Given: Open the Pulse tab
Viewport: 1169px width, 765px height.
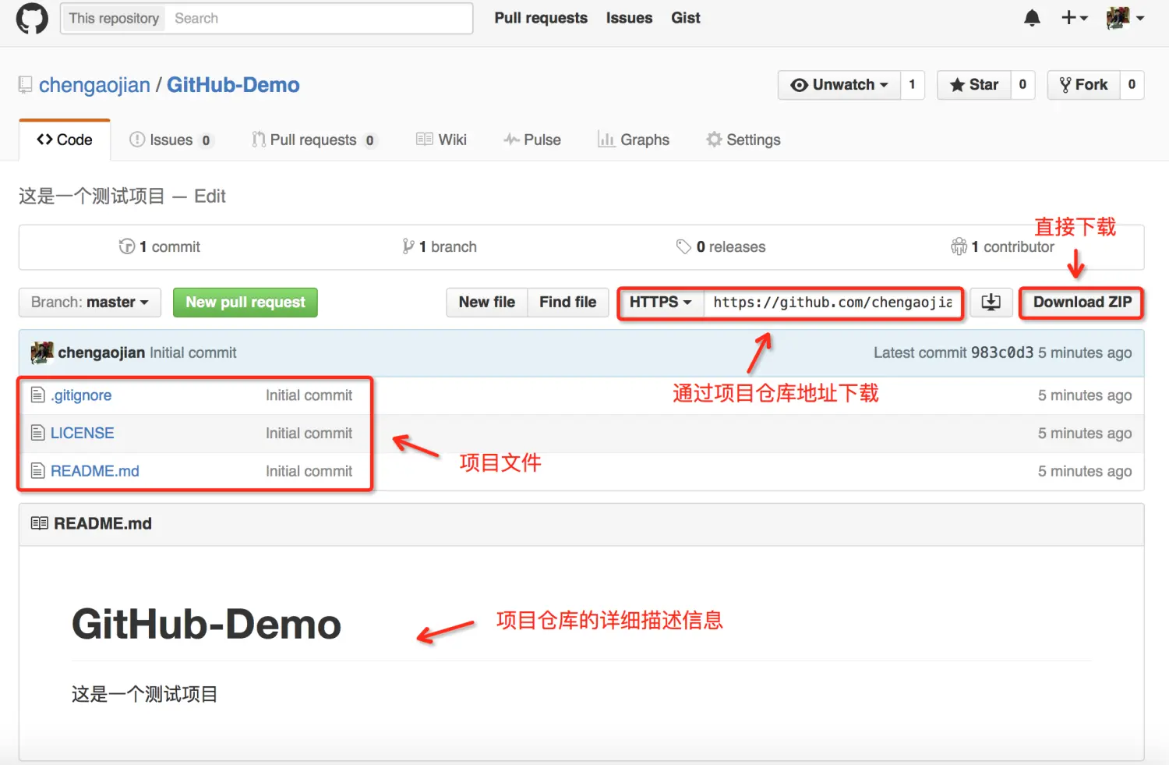Looking at the screenshot, I should [x=532, y=140].
